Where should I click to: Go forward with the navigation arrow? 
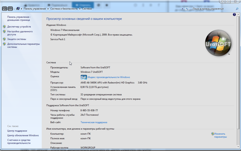[10, 9]
